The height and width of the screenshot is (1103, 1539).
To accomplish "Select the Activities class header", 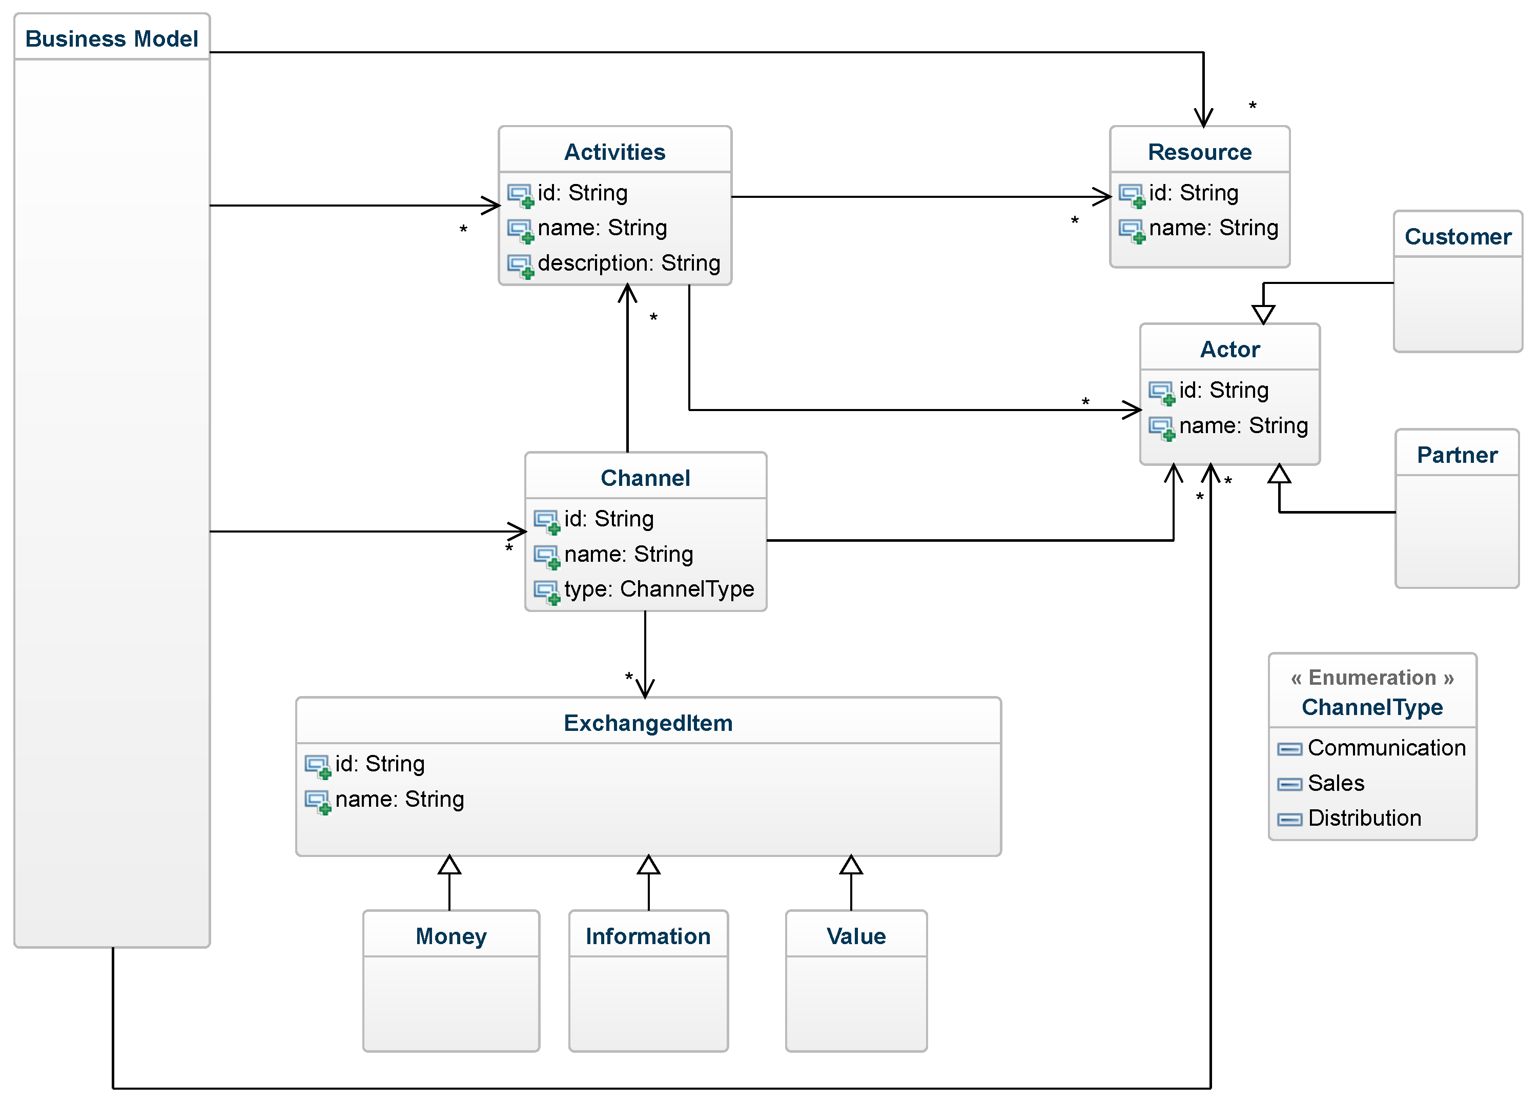I will tap(615, 151).
